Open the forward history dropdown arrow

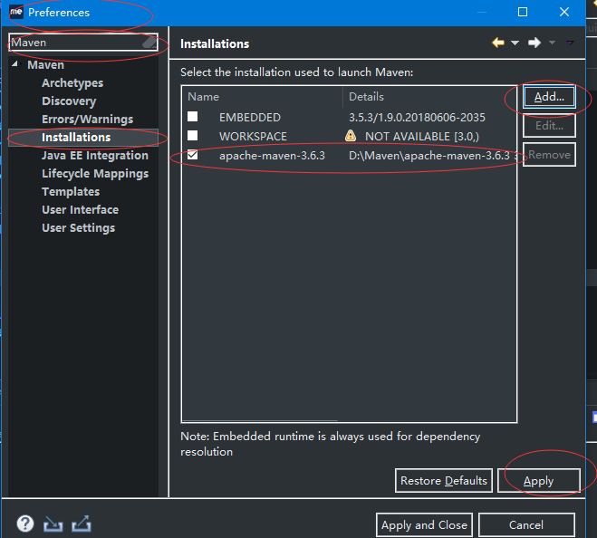[x=552, y=43]
